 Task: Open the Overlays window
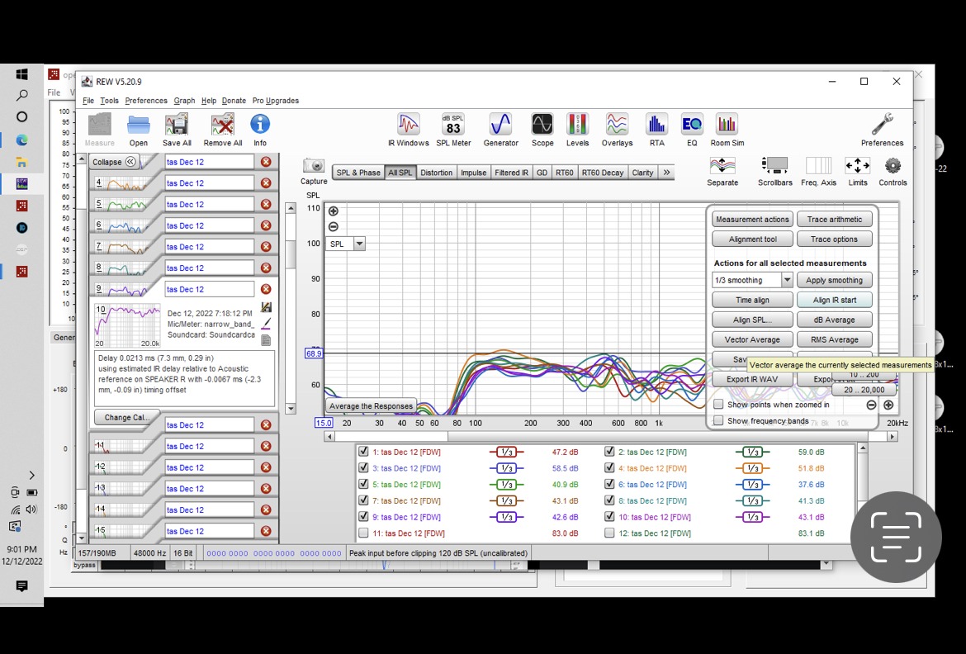coord(617,130)
